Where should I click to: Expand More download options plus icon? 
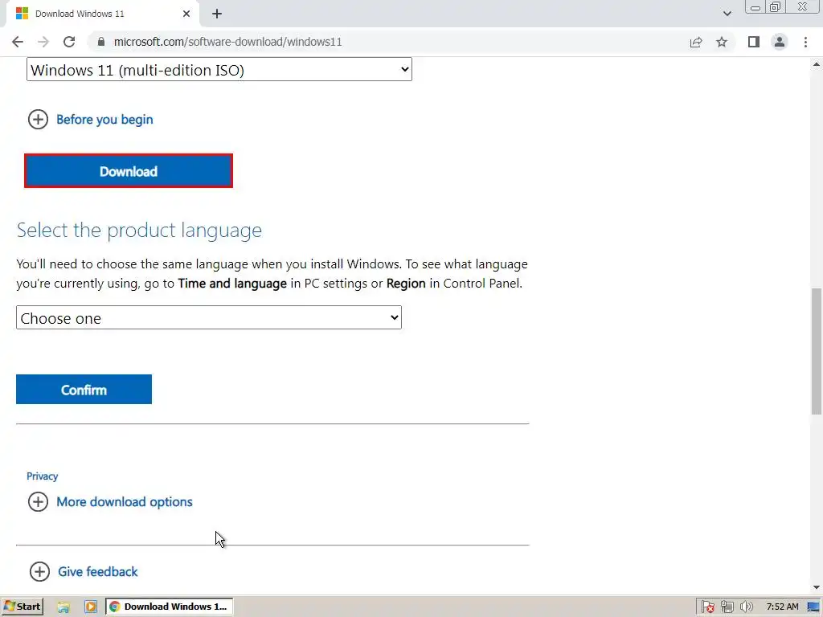pyautogui.click(x=38, y=501)
